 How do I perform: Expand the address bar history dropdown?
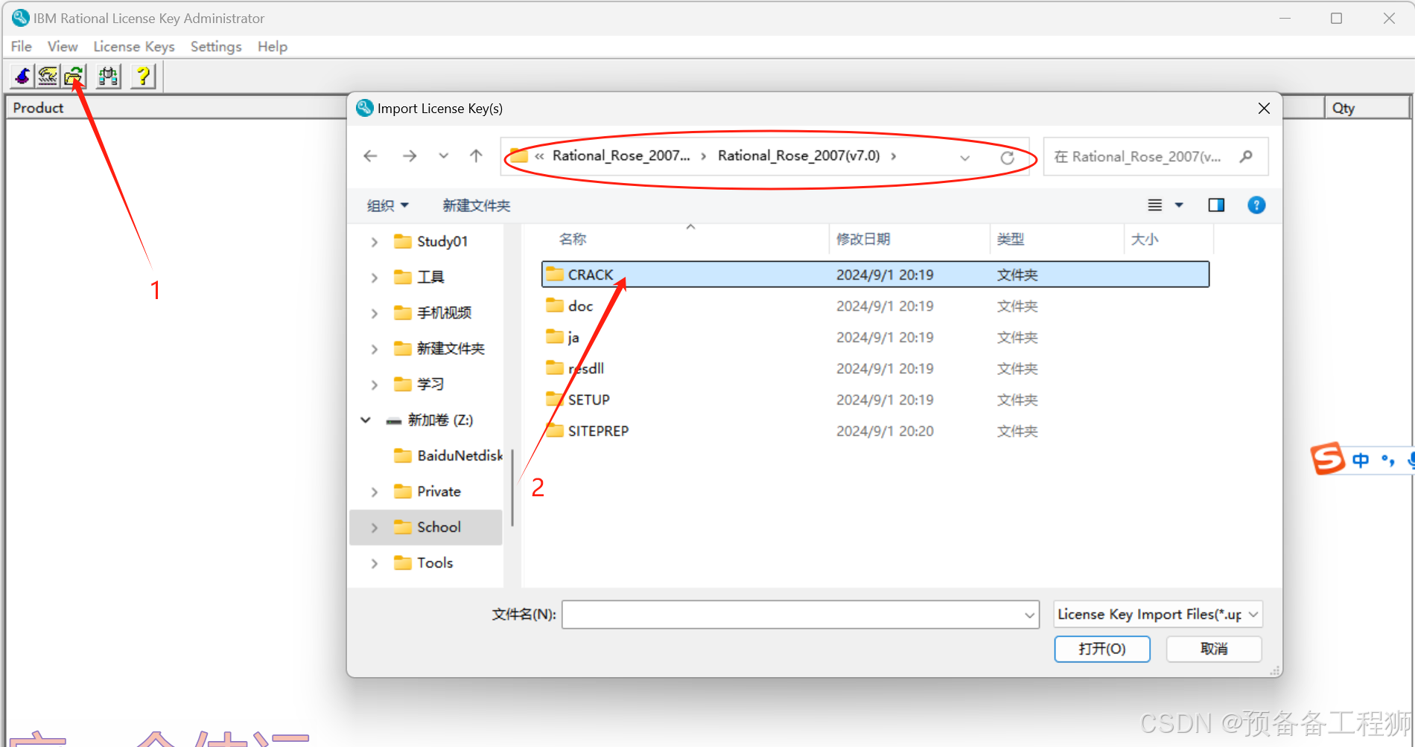pos(965,157)
